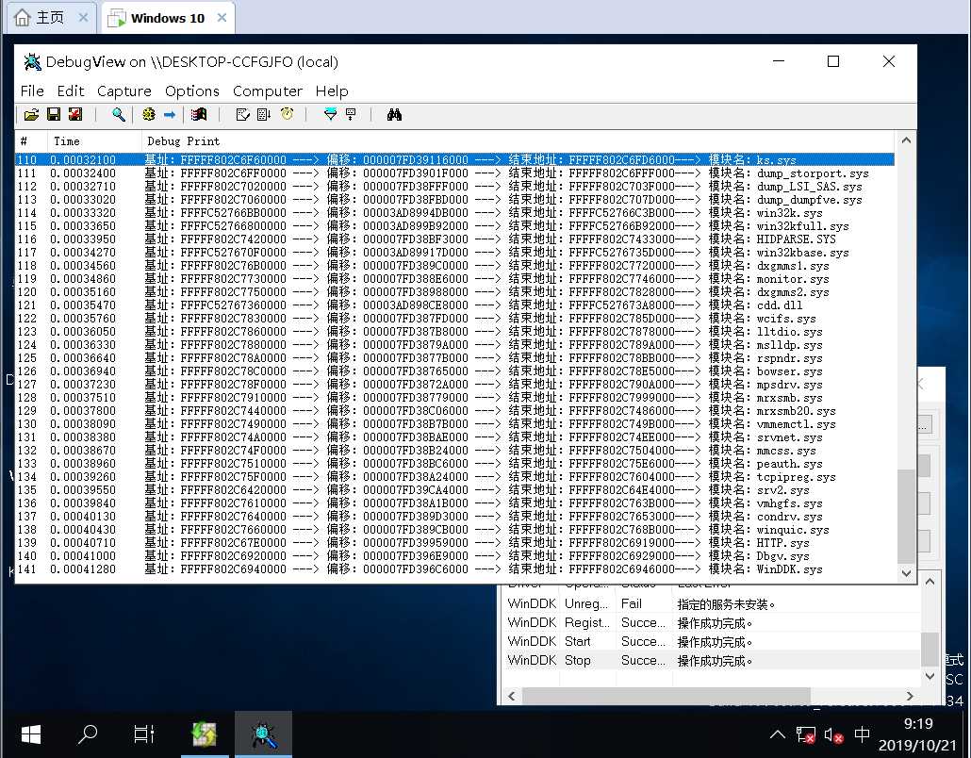Open the Options menu
Image resolution: width=971 pixels, height=758 pixels.
click(192, 91)
